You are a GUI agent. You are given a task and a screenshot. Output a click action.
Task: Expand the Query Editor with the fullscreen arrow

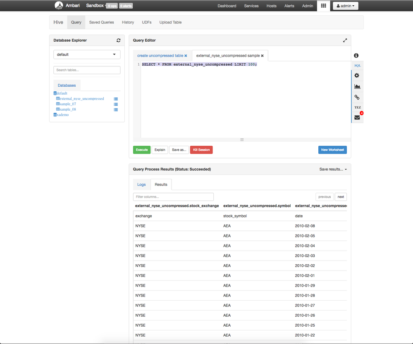click(x=345, y=40)
